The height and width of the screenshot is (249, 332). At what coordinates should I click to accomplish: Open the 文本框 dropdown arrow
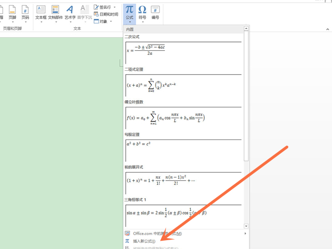point(41,22)
